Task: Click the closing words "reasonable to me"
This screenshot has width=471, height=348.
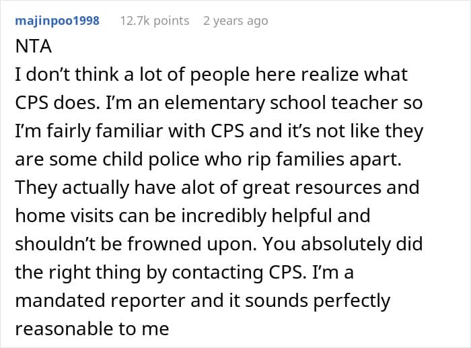Action: pos(92,328)
